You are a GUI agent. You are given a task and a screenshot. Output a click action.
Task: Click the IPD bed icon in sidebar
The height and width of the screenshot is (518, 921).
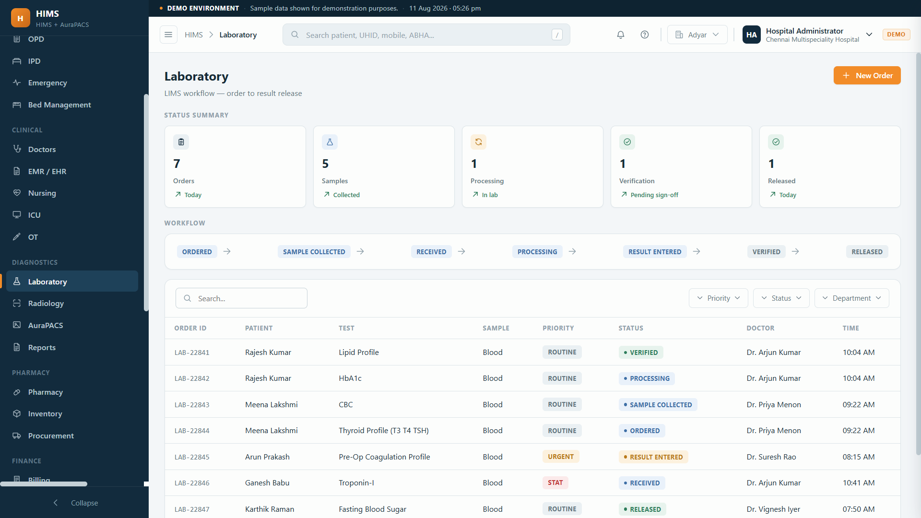(17, 61)
